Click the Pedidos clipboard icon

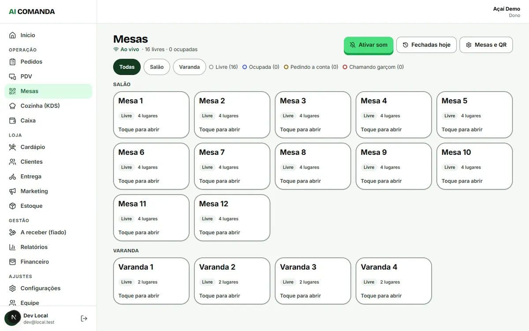coord(12,62)
